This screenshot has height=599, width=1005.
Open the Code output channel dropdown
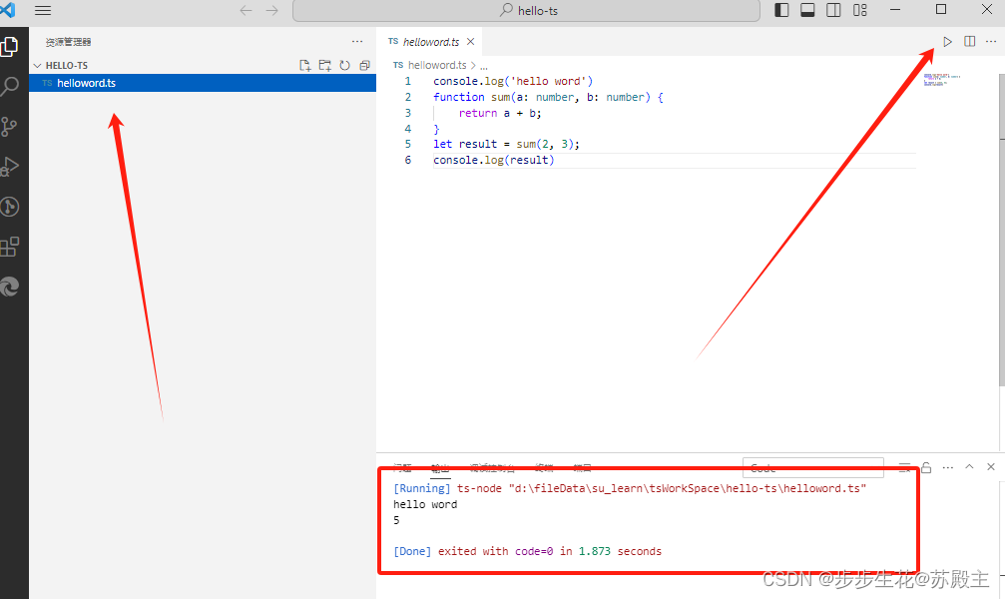tap(812, 468)
